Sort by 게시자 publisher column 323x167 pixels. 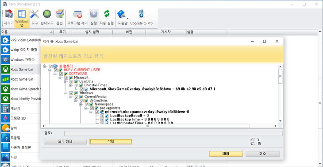point(166,32)
